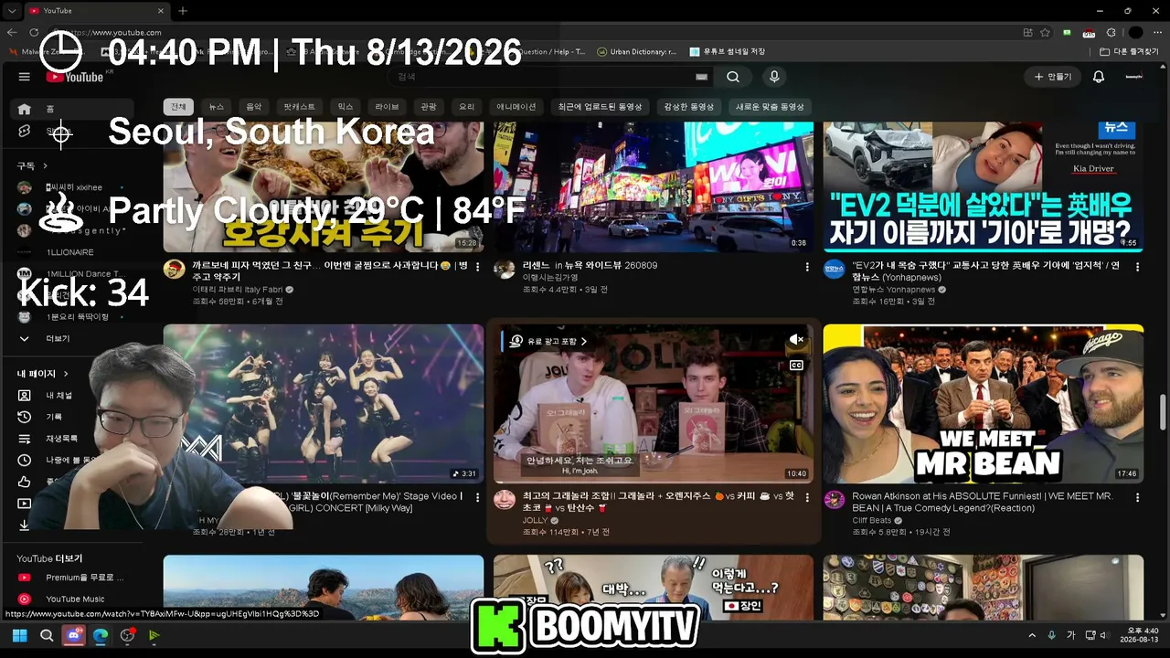Select the 최근에 업로드된 동영상 chip
This screenshot has height=658, width=1170.
[601, 107]
